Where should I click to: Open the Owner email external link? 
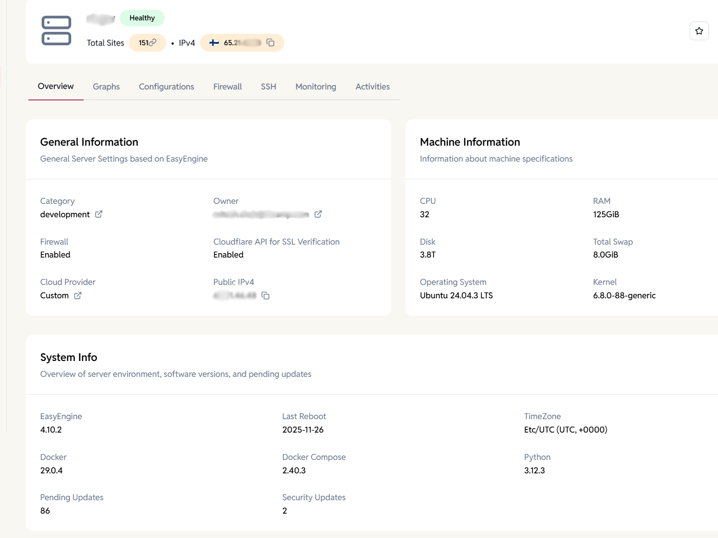pos(318,214)
